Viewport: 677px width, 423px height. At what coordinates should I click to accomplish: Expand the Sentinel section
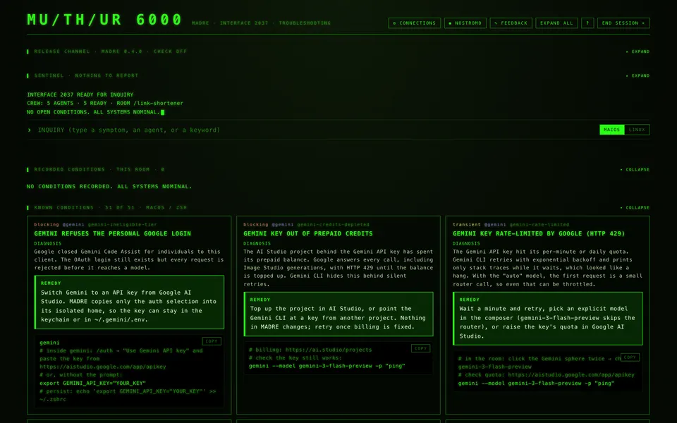point(638,75)
